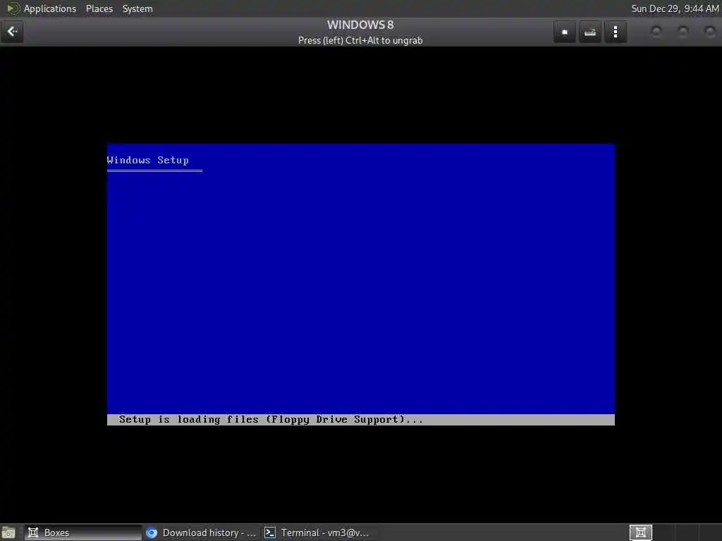The width and height of the screenshot is (722, 541).
Task: Open the System menu
Action: click(x=137, y=8)
